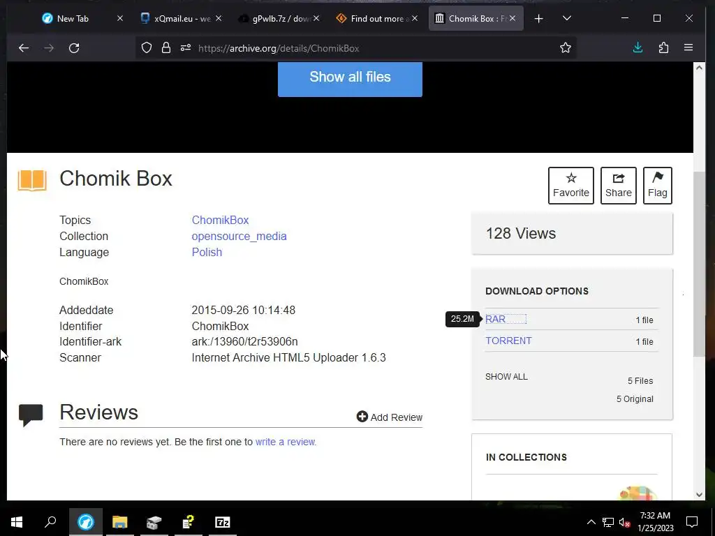Click the site security padlock icon
This screenshot has width=715, height=536.
(x=166, y=48)
